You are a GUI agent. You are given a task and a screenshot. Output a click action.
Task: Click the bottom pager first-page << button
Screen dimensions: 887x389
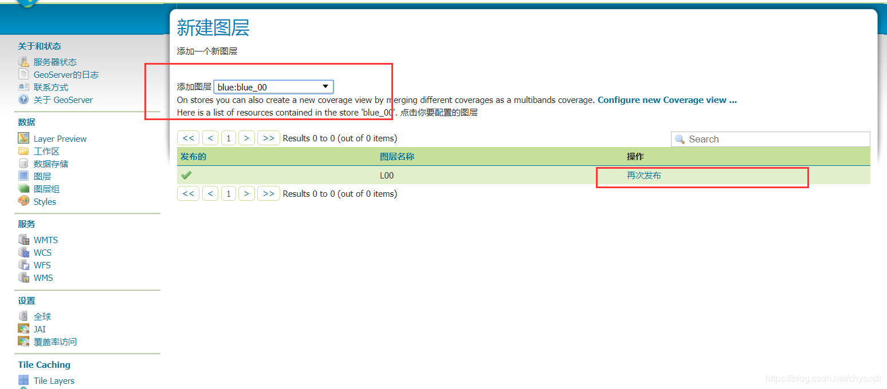click(x=188, y=193)
